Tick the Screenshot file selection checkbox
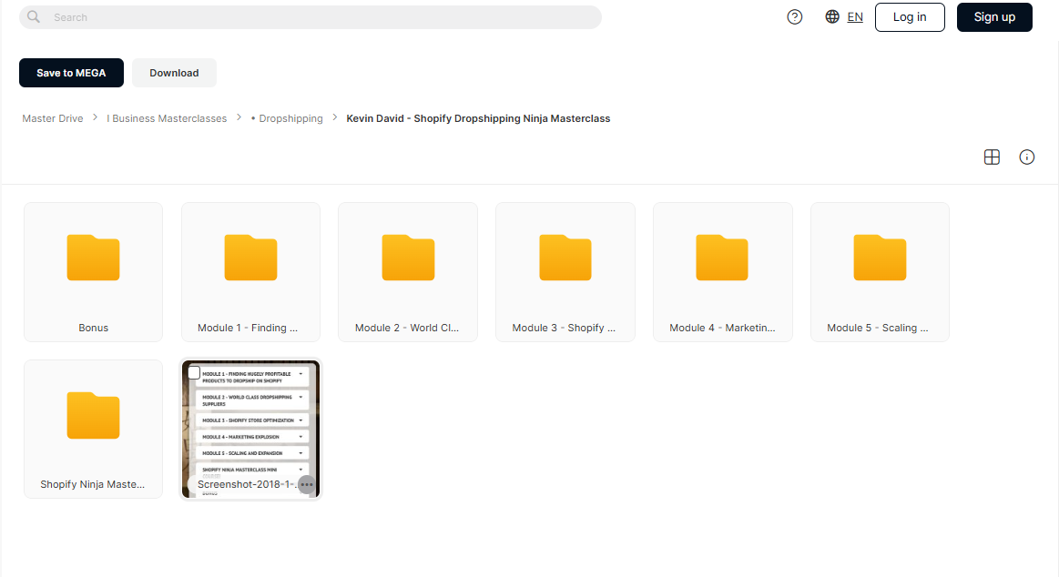1059x577 pixels. pos(195,372)
